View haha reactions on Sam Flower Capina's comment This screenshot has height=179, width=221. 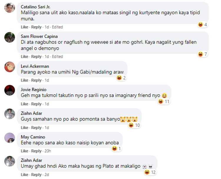[x=202, y=54]
